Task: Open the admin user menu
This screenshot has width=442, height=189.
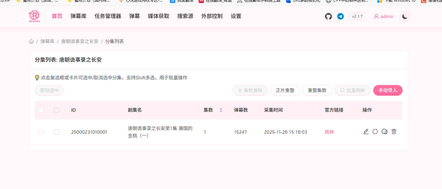Action: point(384,16)
